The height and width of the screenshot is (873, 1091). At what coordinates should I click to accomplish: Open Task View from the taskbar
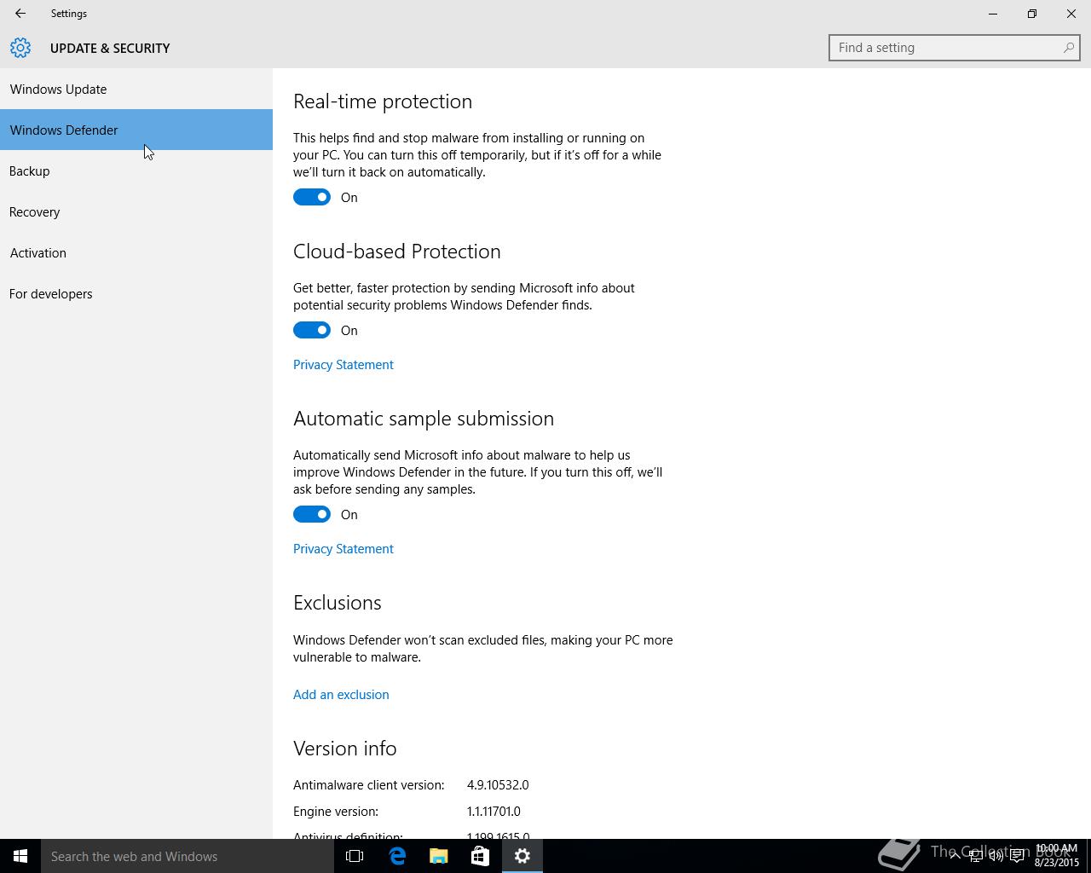pyautogui.click(x=355, y=856)
